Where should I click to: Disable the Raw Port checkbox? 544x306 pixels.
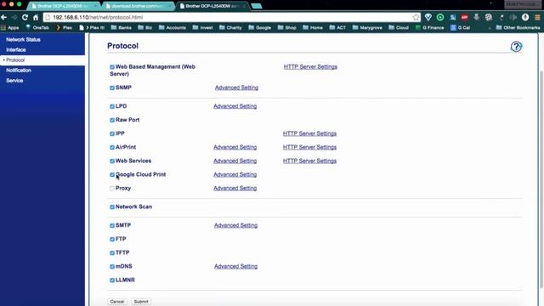click(x=112, y=120)
